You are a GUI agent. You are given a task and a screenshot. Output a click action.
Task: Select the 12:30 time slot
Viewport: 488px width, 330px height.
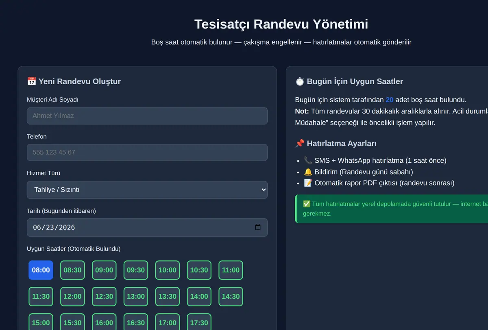click(x=104, y=297)
